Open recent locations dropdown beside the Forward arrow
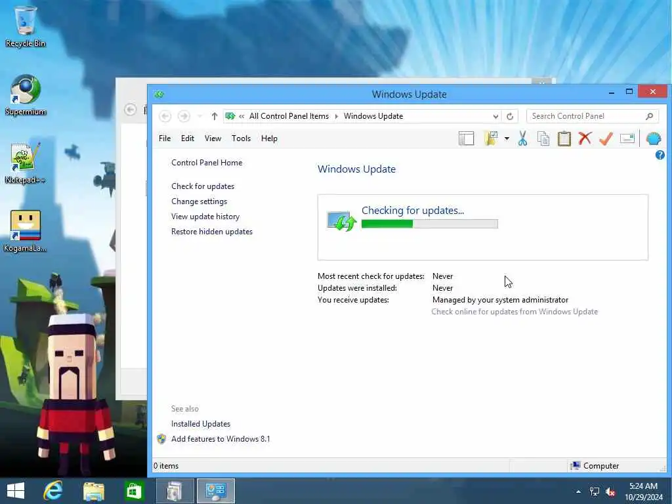Viewport: 672px width, 504px height. (x=199, y=116)
